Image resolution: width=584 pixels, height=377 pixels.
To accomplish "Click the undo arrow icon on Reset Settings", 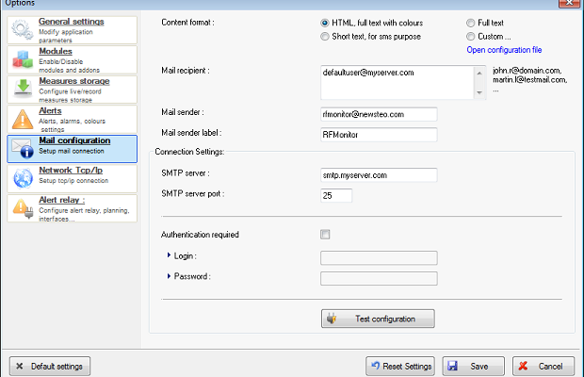I will [376, 366].
